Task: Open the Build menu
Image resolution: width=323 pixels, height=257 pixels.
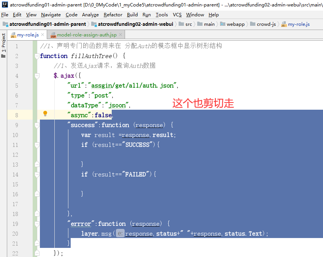Action: 132,15
